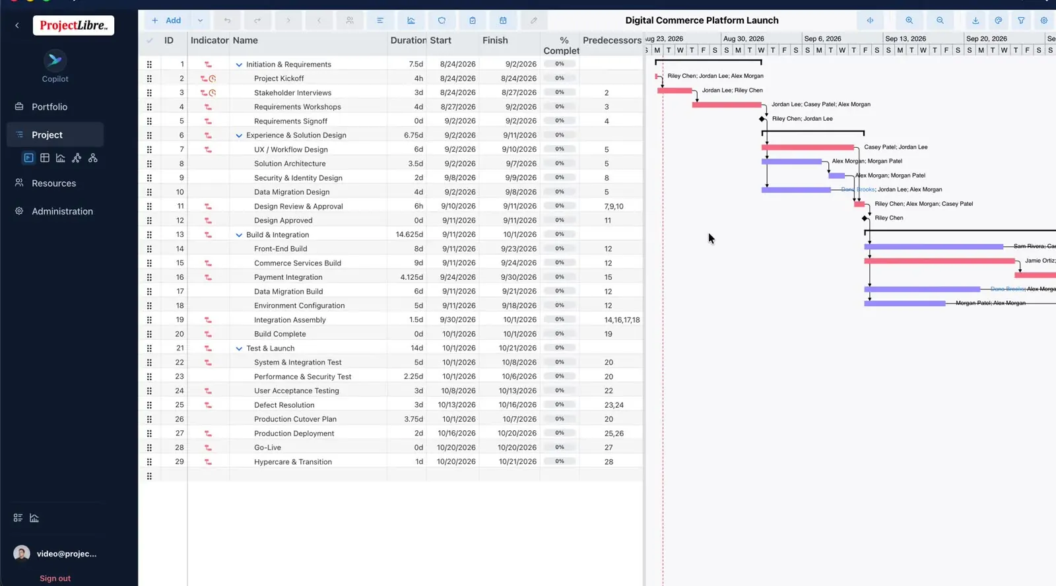The height and width of the screenshot is (586, 1056).
Task: Switch to the network diagram view icon
Action: coord(77,158)
